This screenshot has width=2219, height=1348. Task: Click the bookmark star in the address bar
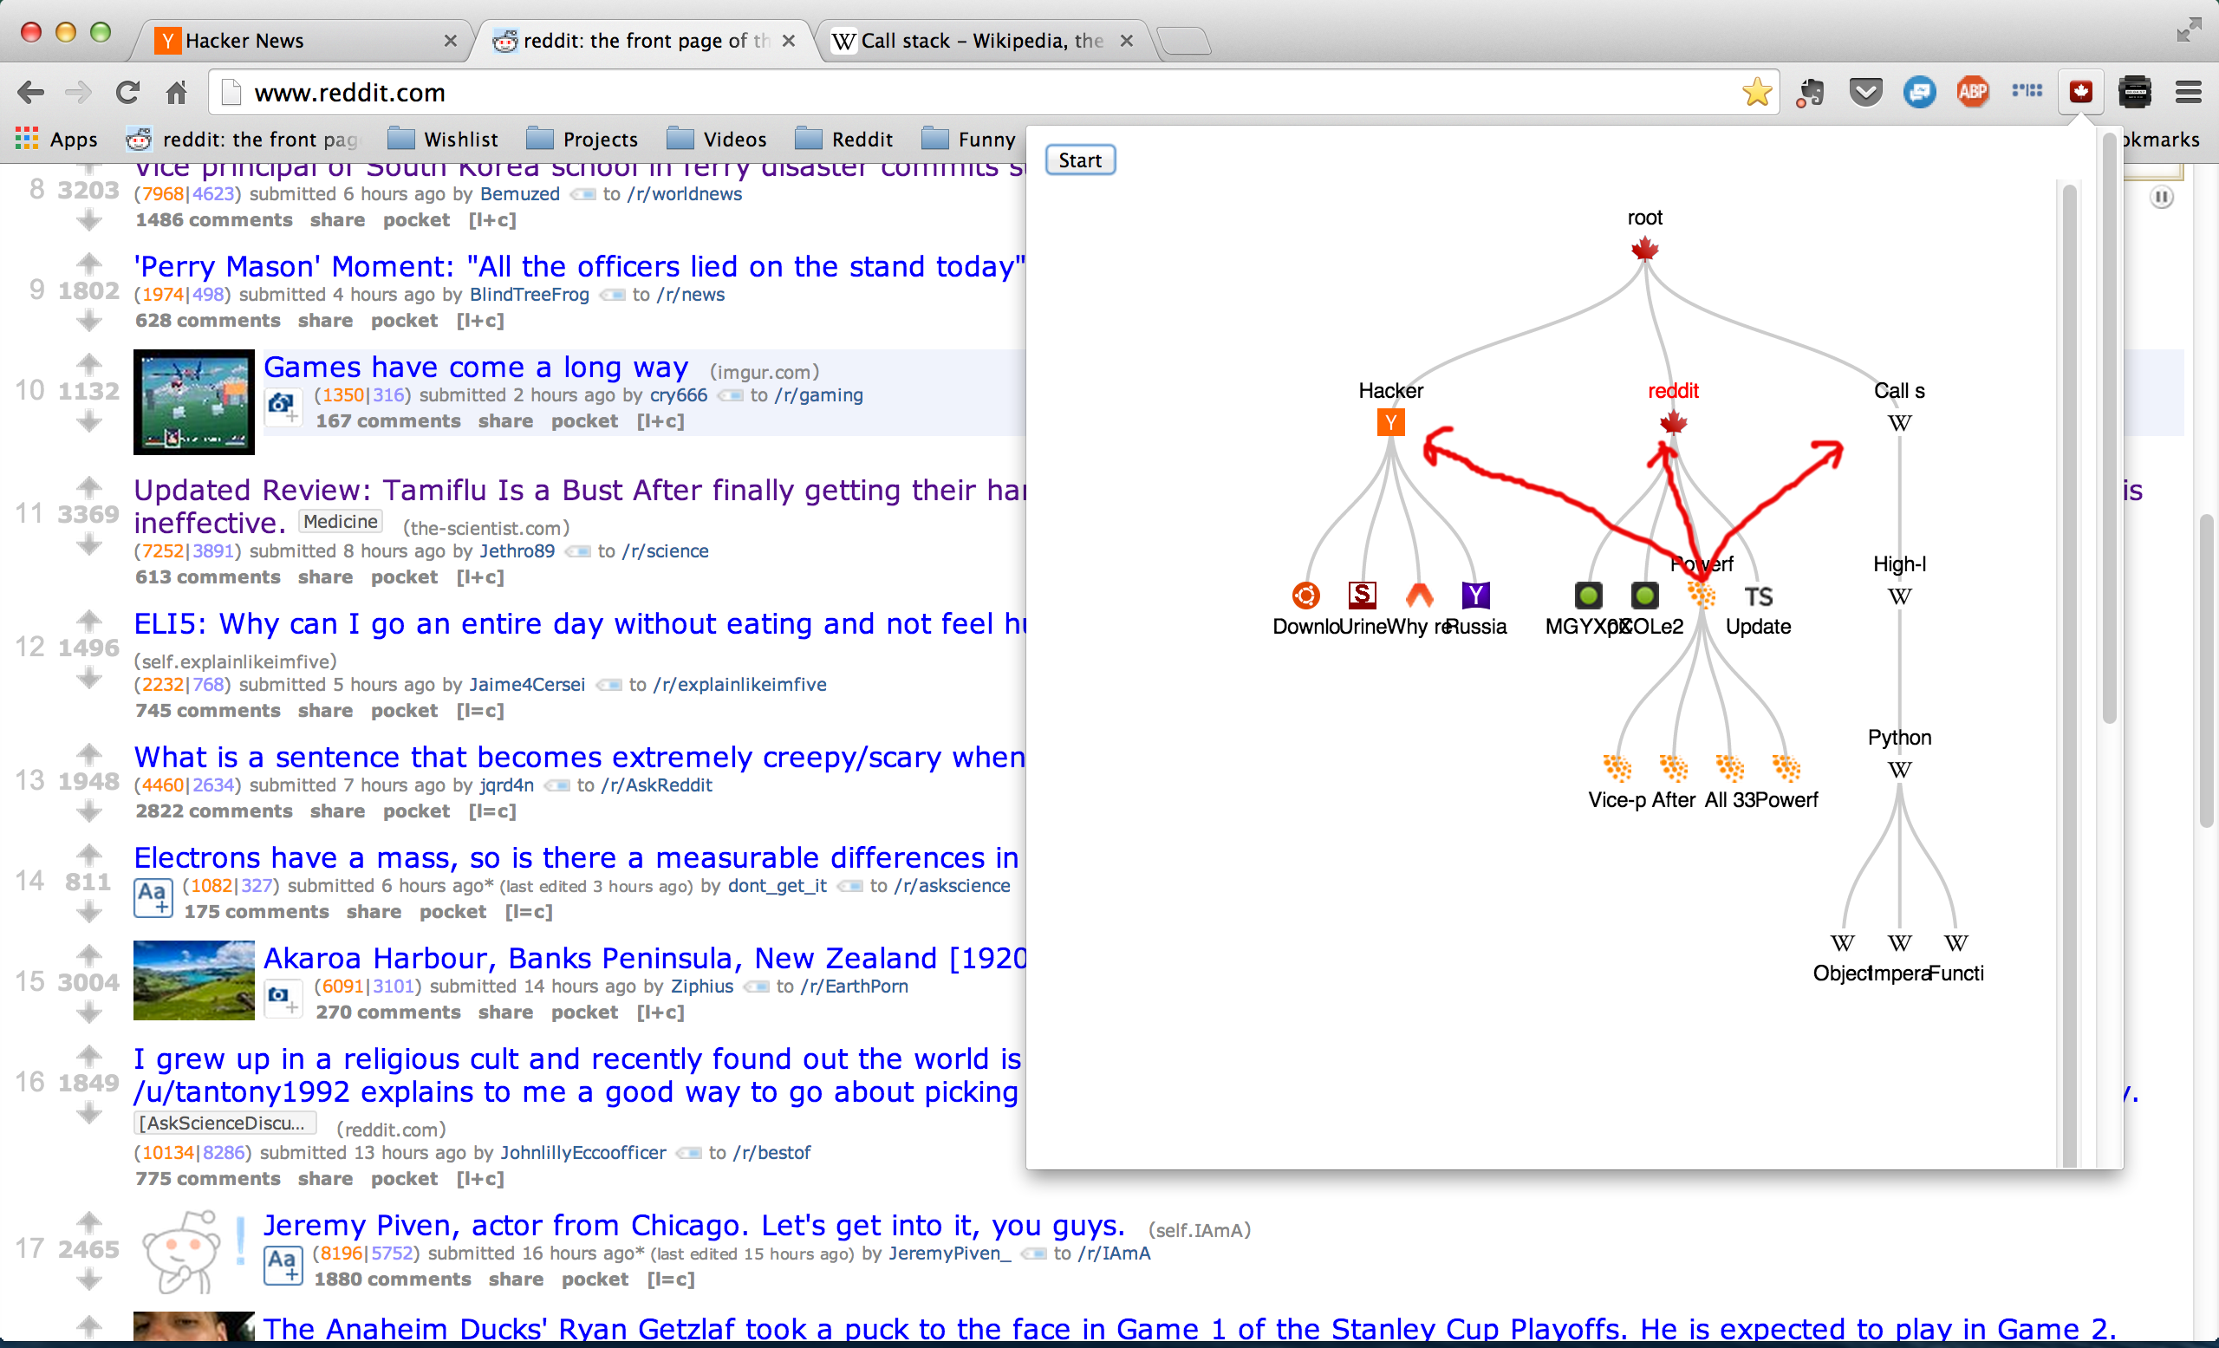[1756, 92]
